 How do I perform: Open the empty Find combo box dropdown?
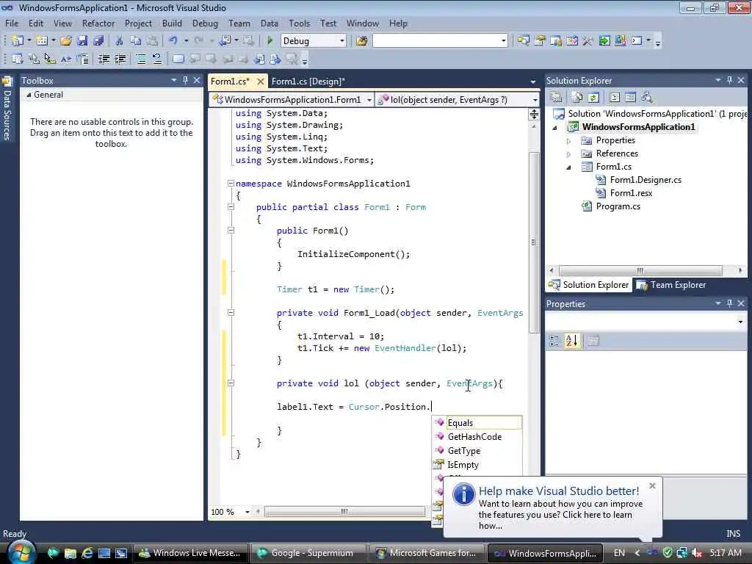[503, 41]
